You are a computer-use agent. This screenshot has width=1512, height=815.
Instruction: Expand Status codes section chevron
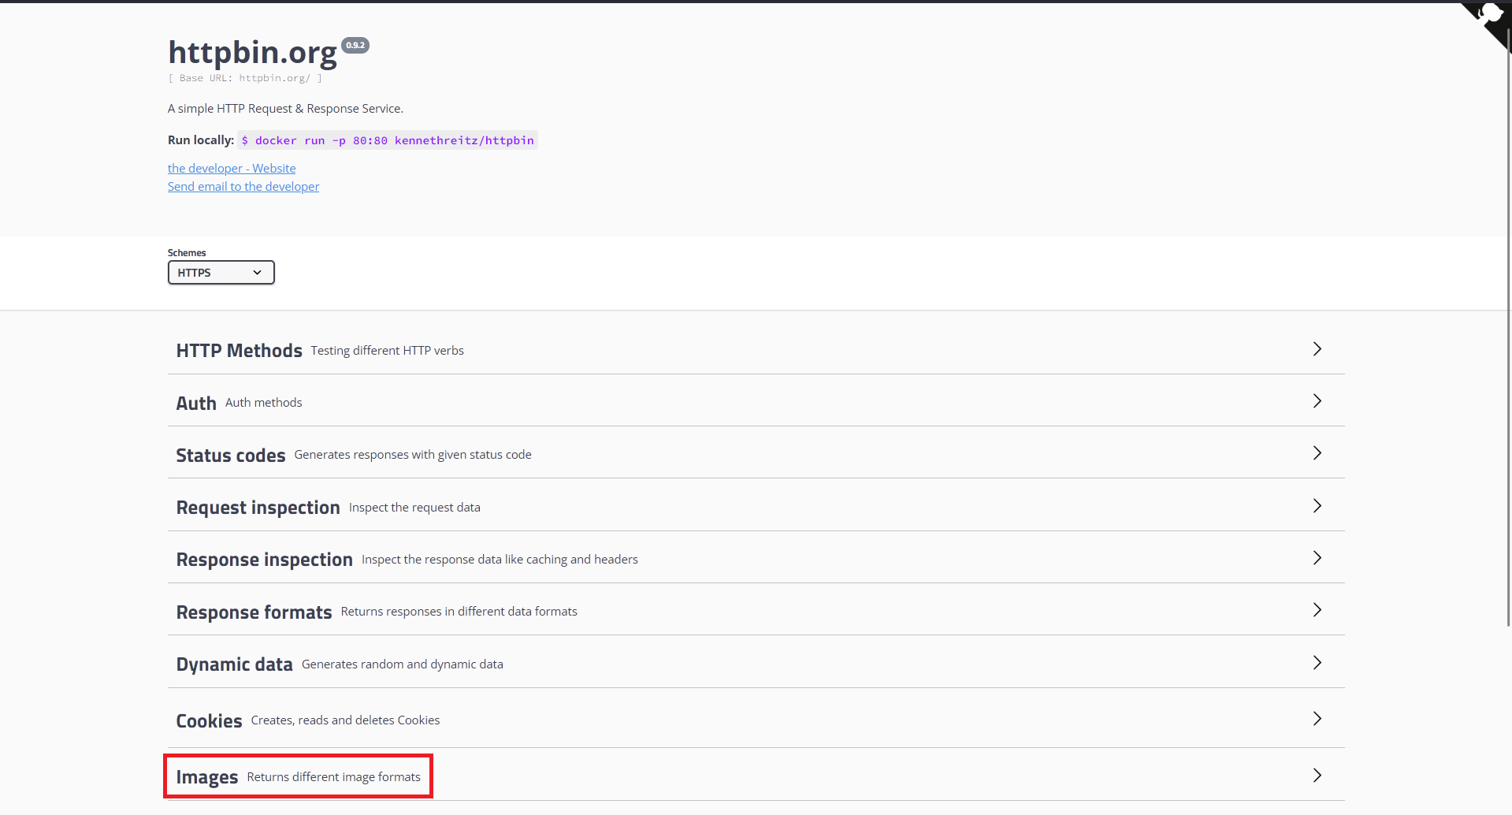(x=1317, y=453)
